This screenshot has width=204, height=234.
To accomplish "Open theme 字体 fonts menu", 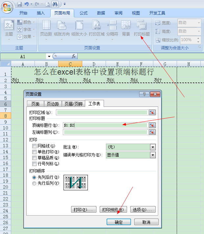I will click(x=26, y=30).
